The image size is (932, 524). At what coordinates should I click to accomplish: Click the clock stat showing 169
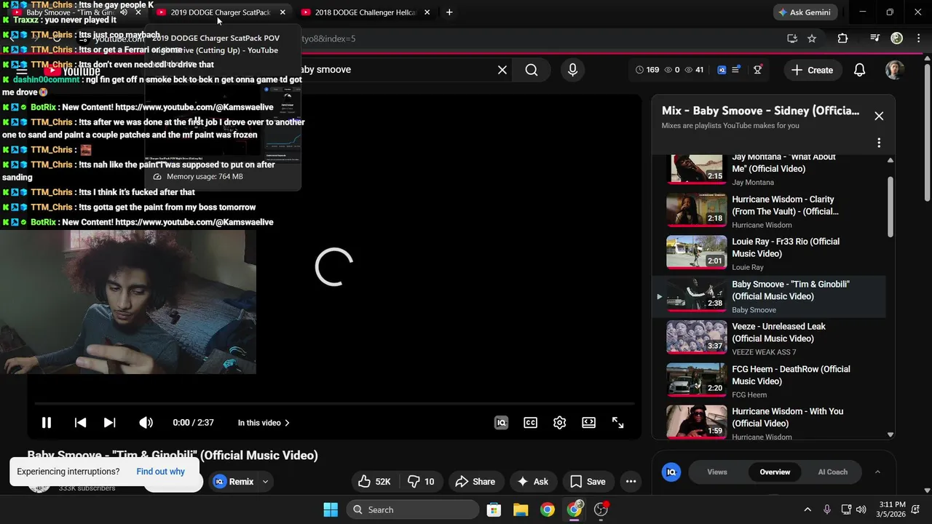click(647, 70)
